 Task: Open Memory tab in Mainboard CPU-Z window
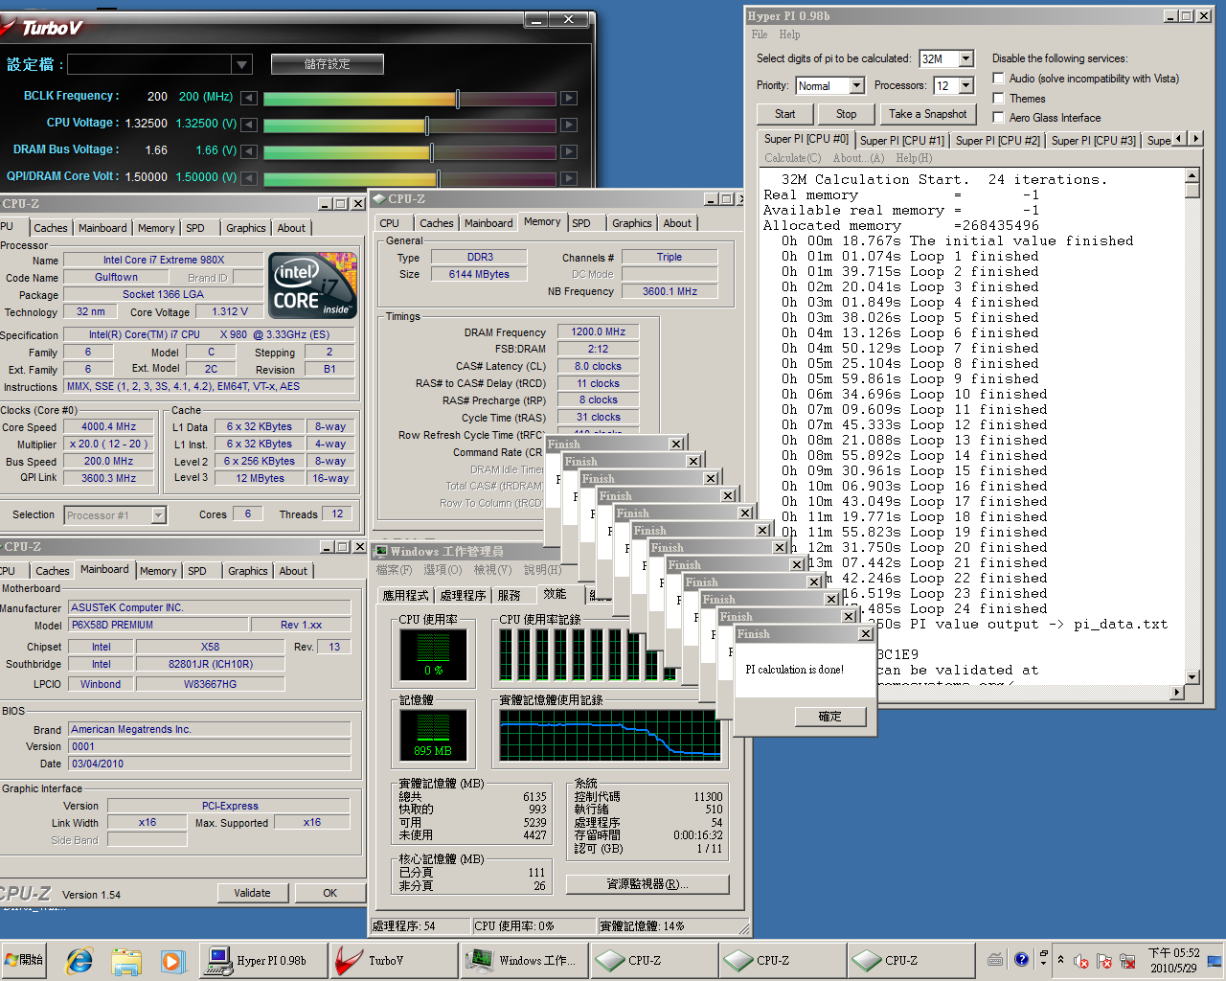tap(158, 571)
